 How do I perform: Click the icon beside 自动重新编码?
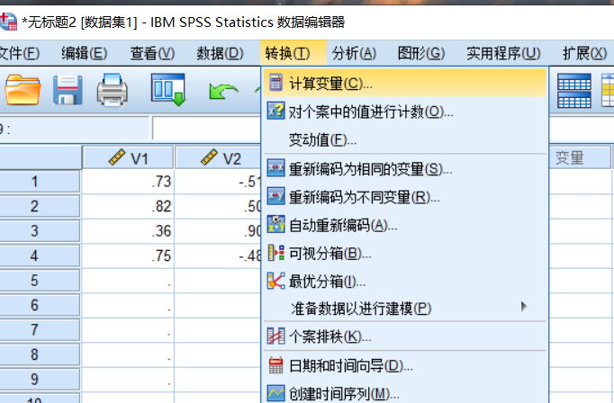[275, 224]
